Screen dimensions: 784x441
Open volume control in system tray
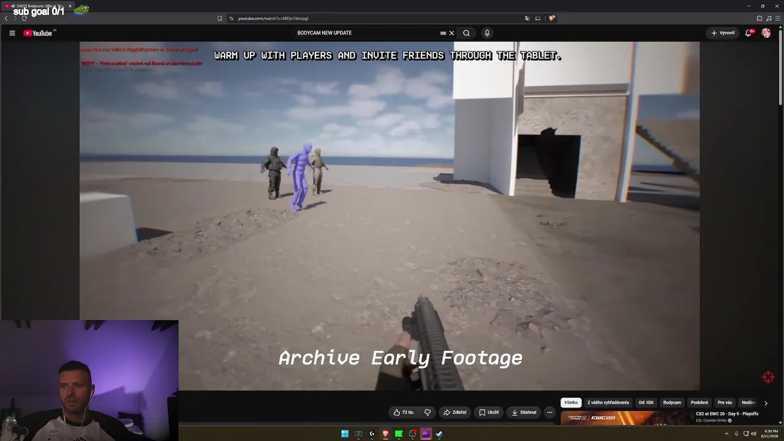coord(753,434)
